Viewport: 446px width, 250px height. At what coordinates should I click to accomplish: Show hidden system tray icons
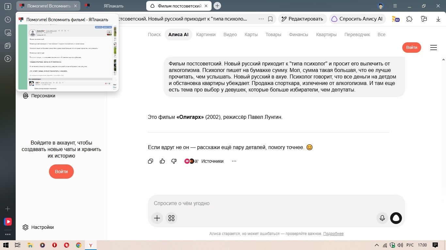coord(376,245)
